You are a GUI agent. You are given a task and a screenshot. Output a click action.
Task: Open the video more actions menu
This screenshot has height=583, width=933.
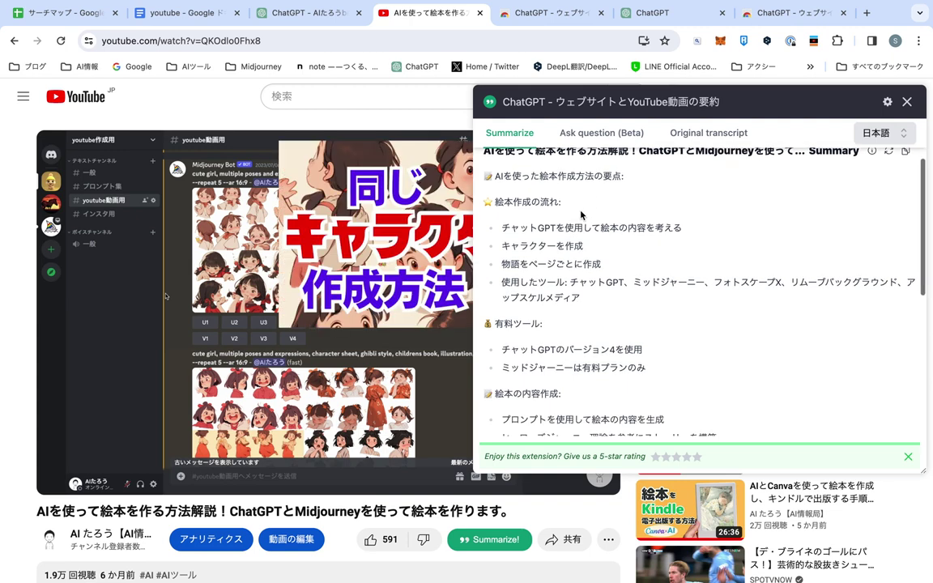pos(608,539)
